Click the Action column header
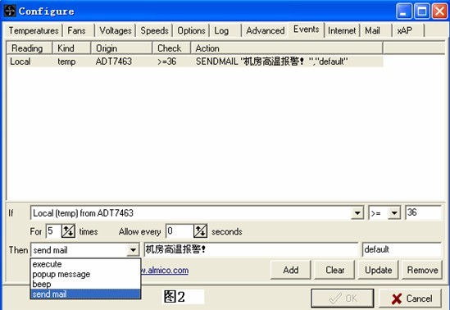The image size is (450, 310). tap(286, 48)
